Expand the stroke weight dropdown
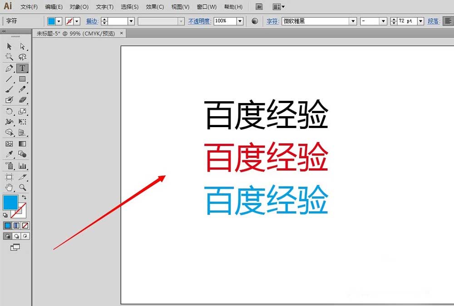Image resolution: width=454 pixels, height=306 pixels. click(x=131, y=21)
